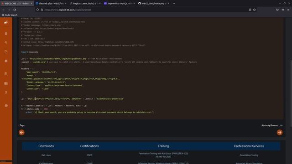Switch to the MySQL tab
This screenshot has width=292, height=164.
click(120, 3)
